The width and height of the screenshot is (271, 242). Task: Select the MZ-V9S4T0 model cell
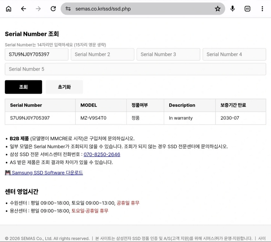pyautogui.click(x=101, y=118)
